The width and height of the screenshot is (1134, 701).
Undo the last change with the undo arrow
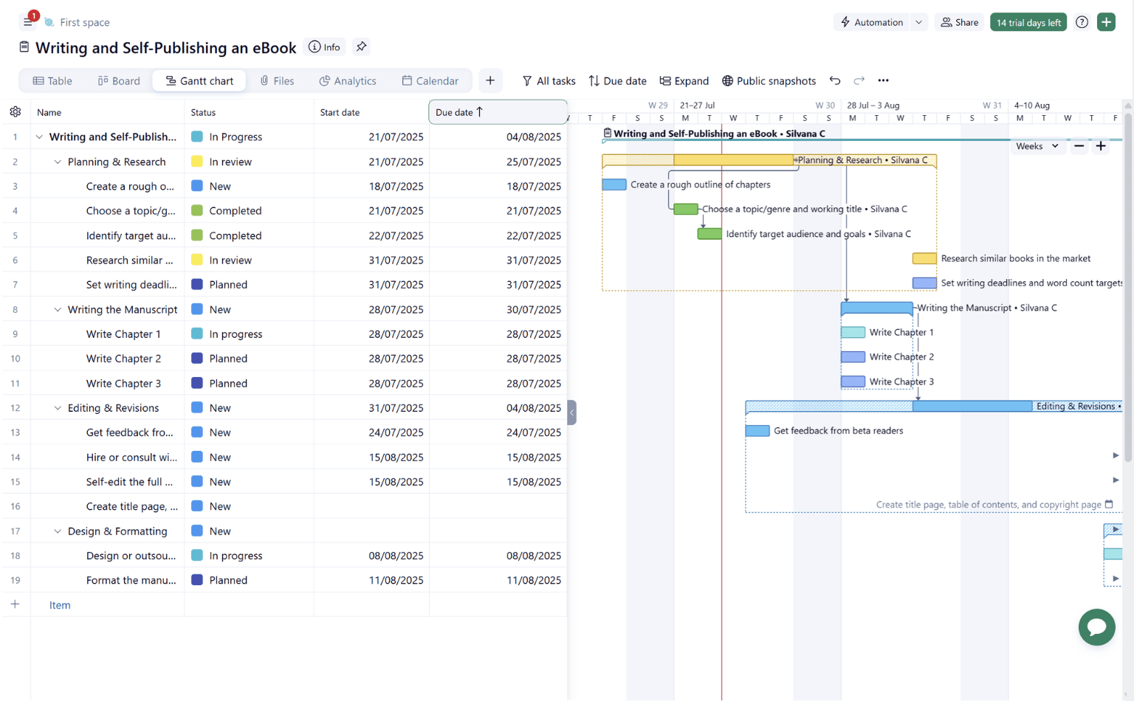coord(835,80)
